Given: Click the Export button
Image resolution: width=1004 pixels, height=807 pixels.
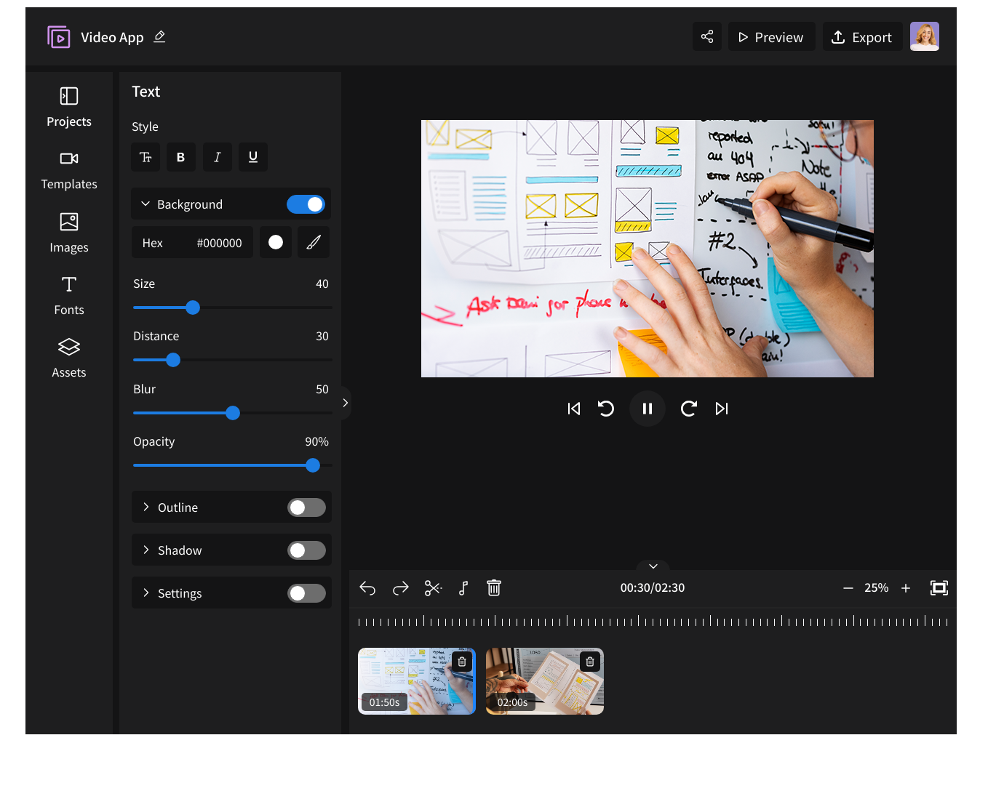Looking at the screenshot, I should (x=862, y=37).
